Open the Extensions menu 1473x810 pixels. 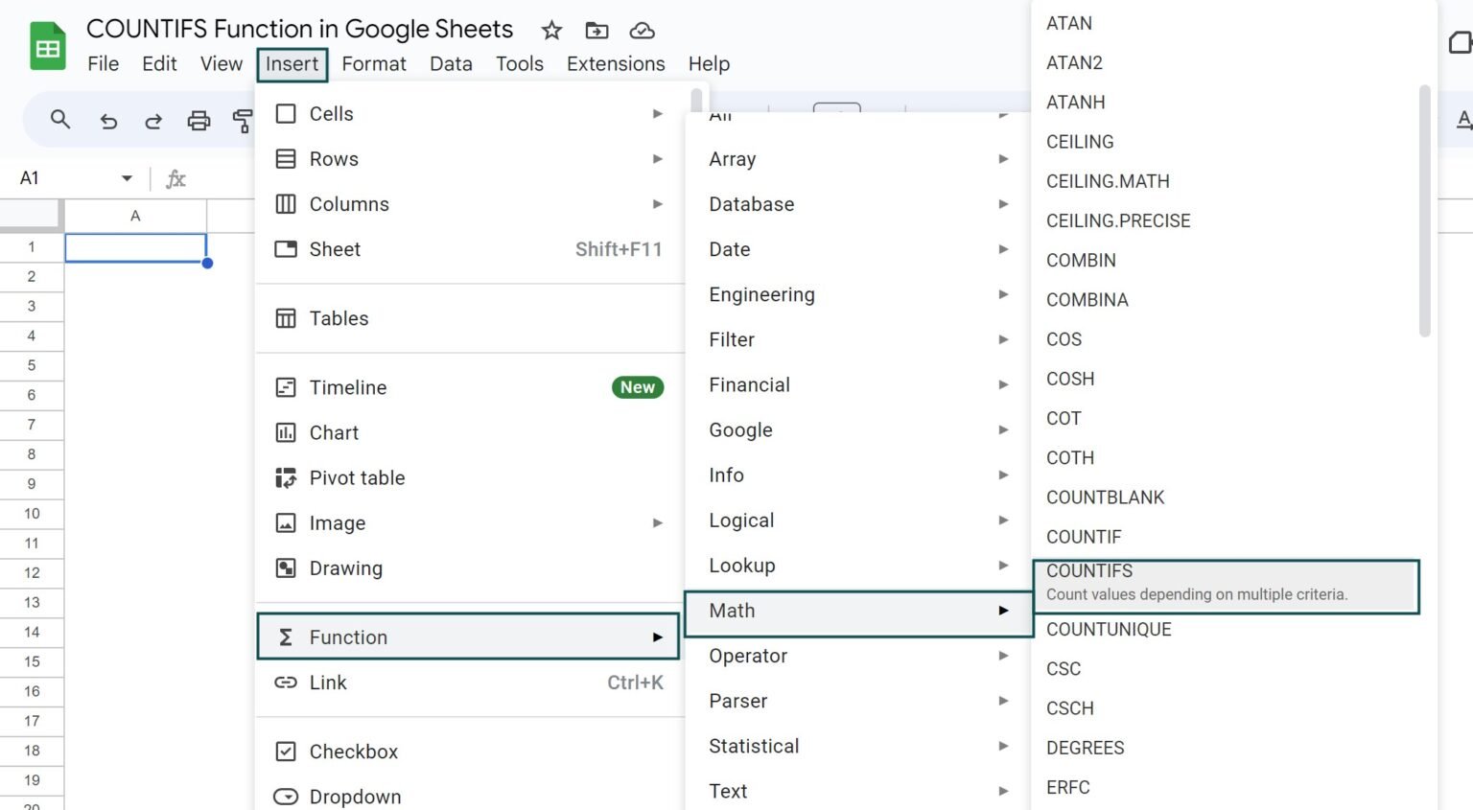click(616, 63)
